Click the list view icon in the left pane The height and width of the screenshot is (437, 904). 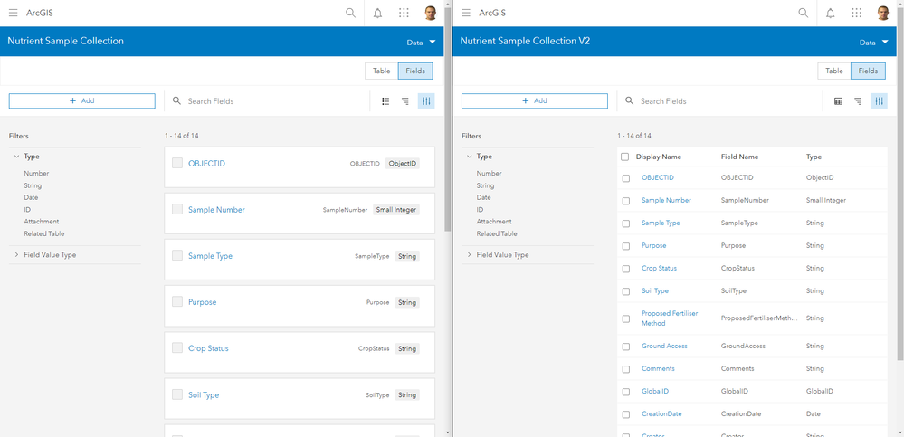tap(385, 101)
